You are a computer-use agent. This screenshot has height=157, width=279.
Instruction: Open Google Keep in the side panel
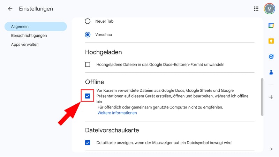click(x=271, y=41)
